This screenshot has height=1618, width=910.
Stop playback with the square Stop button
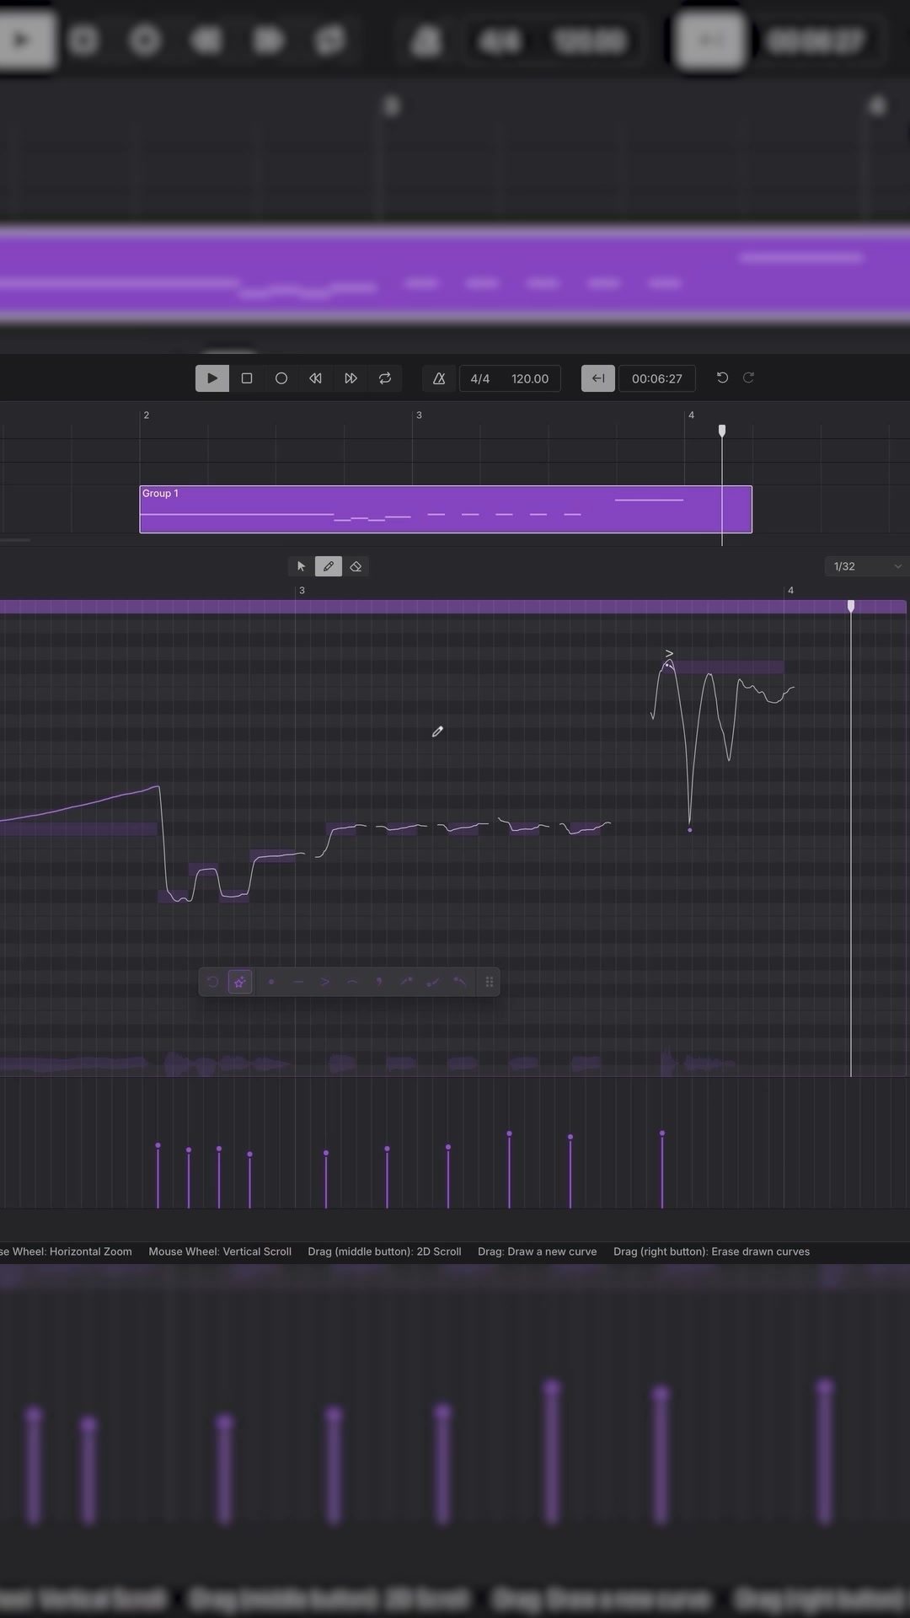point(247,378)
